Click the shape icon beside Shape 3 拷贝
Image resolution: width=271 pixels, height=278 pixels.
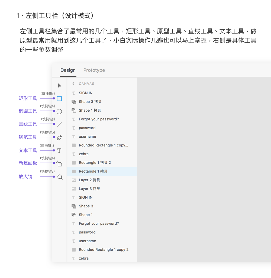[74, 102]
